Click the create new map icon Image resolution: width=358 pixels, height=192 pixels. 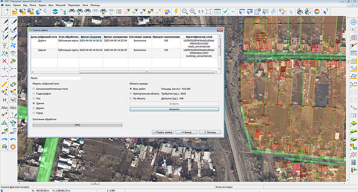point(6,11)
